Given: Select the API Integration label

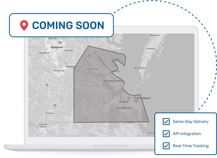Looking at the screenshot, I should [187, 134].
